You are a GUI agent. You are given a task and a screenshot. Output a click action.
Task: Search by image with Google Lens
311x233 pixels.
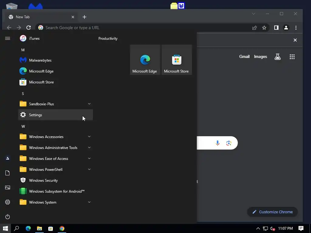tap(229, 143)
